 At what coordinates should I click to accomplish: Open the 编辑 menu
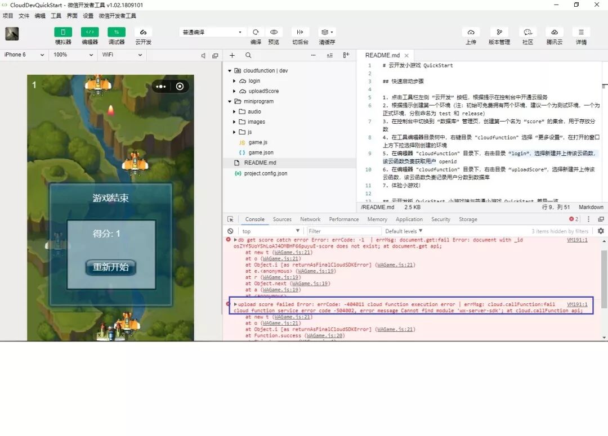pos(40,16)
